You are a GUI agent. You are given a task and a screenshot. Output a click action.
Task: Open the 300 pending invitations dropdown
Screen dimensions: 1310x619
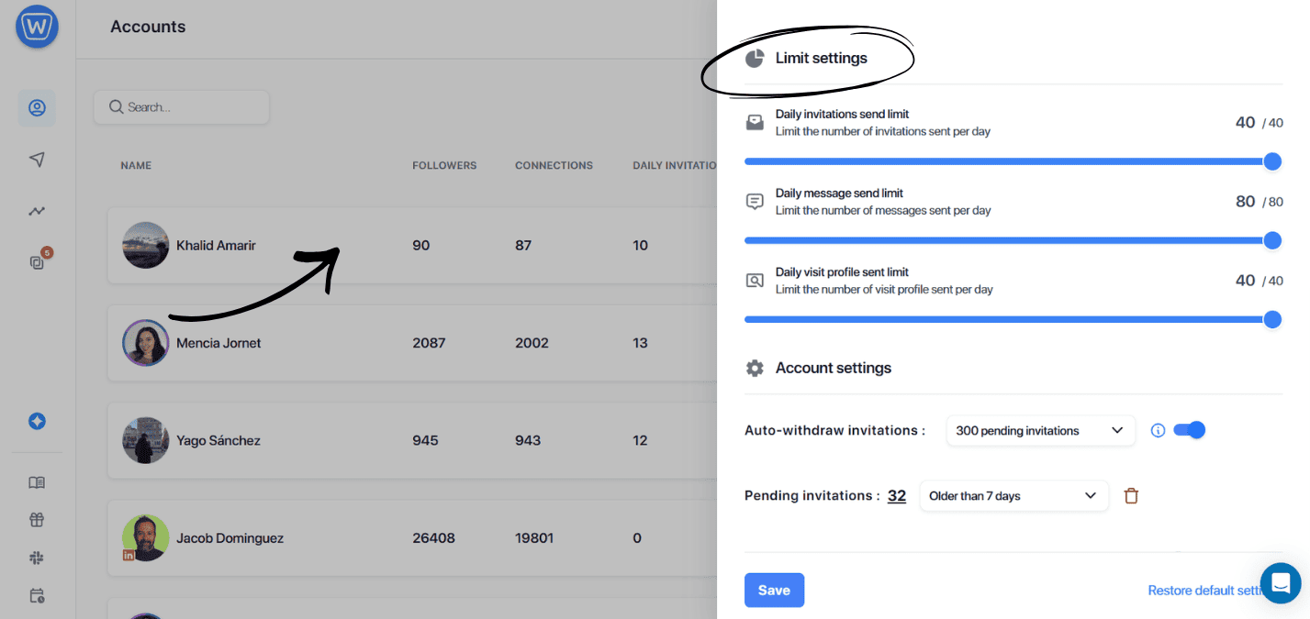coord(1040,431)
